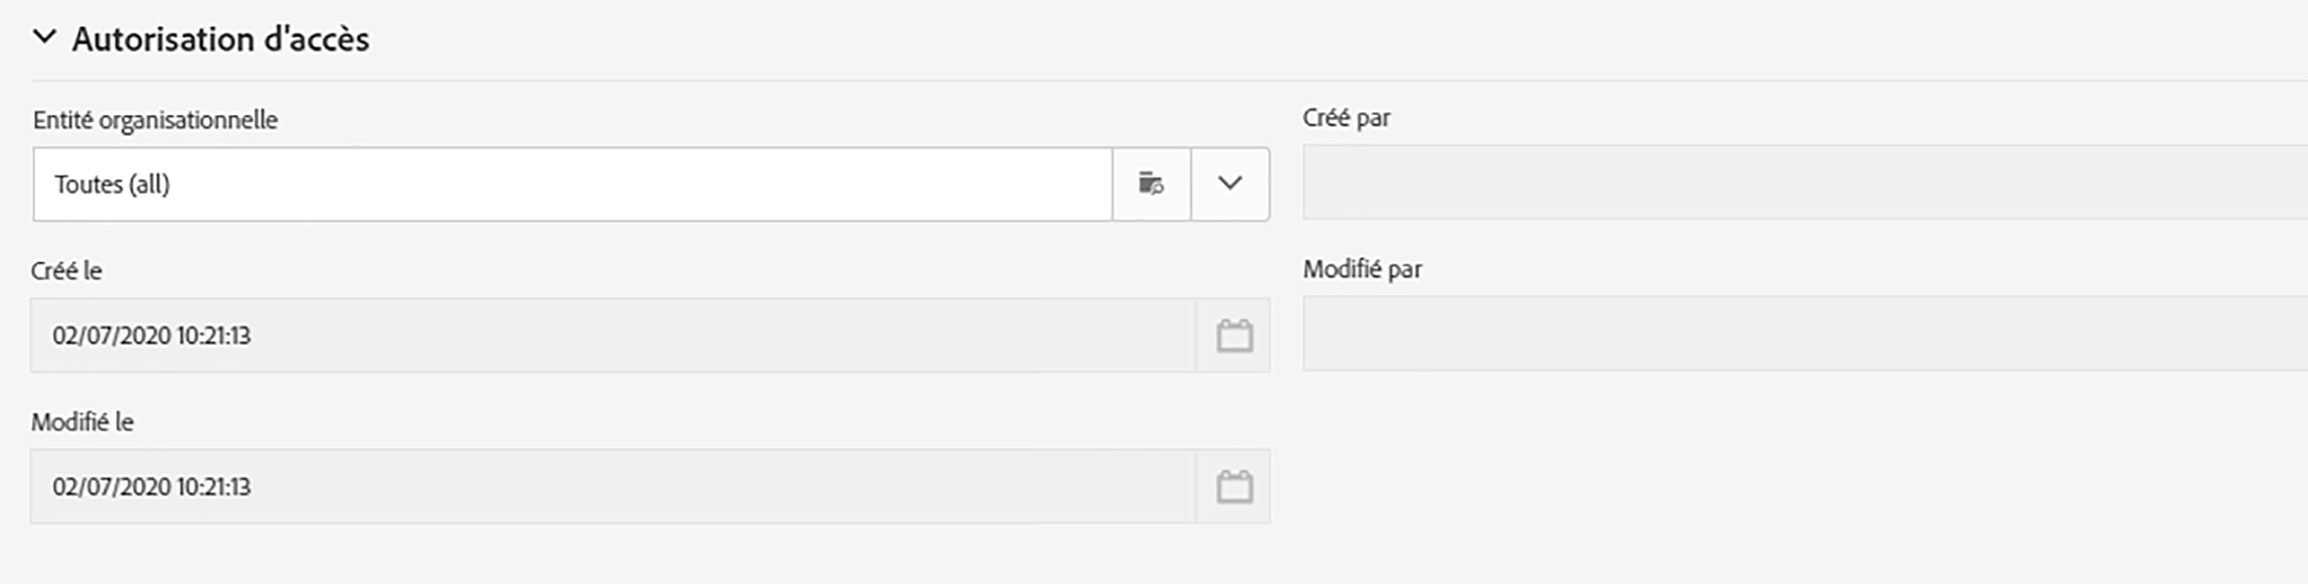Screen dimensions: 2308x584
Task: Click the date text inside Modifié le
Action: pos(151,487)
